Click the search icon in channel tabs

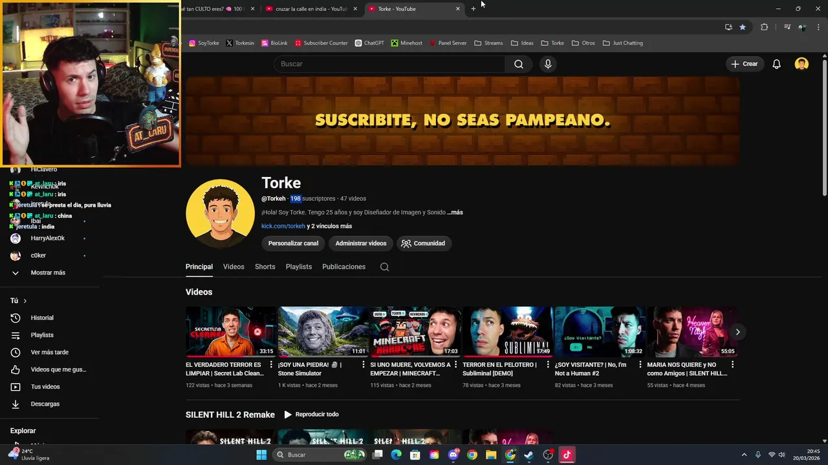pos(384,267)
